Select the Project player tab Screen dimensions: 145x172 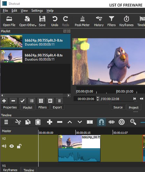click(x=134, y=107)
